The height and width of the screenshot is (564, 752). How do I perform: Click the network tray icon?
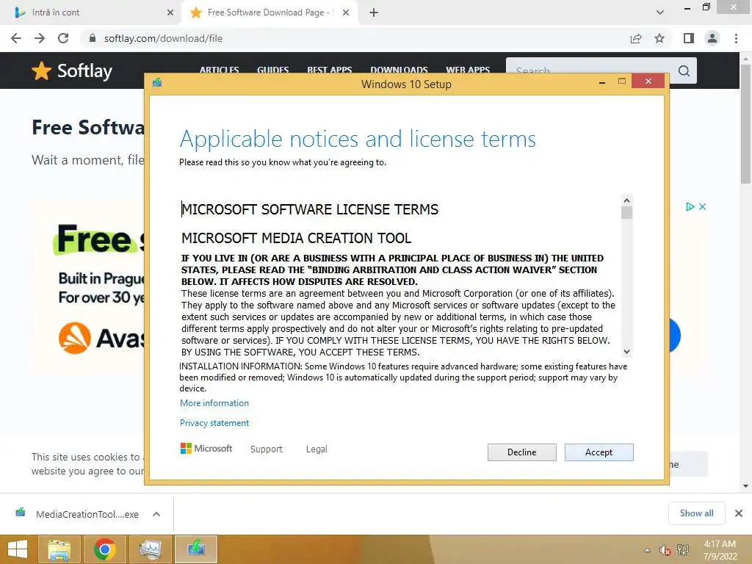point(683,550)
